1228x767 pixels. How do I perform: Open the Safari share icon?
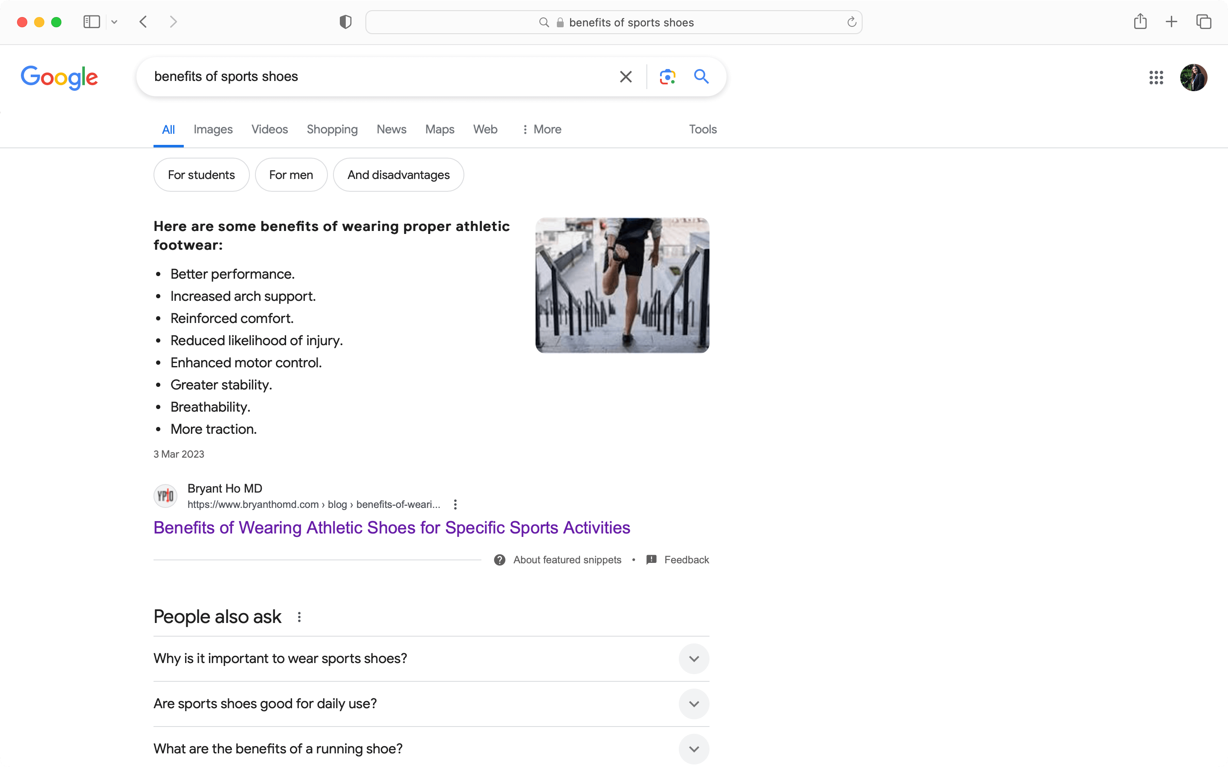pyautogui.click(x=1140, y=21)
